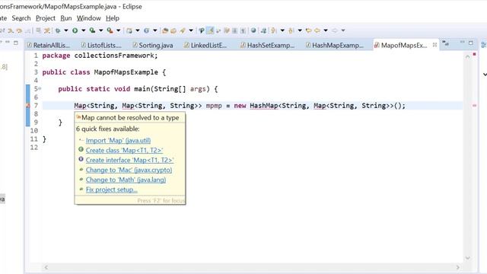Open the Back history dropdown arrow
The height and width of the screenshot is (274, 487).
(x=326, y=30)
